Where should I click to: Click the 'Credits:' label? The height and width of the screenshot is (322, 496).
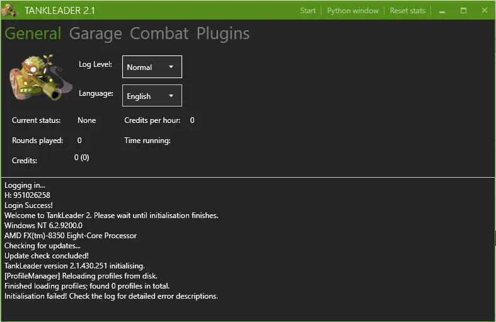click(x=25, y=161)
